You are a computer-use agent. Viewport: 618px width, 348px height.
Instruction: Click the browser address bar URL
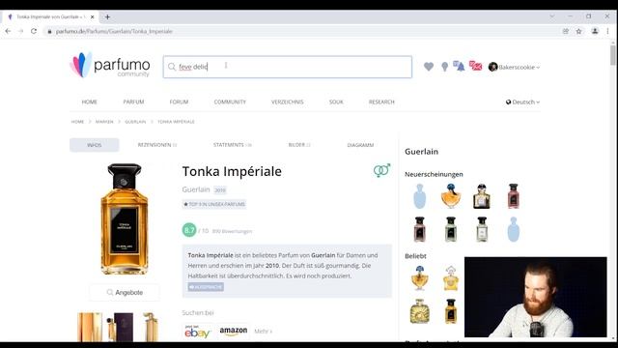click(114, 31)
